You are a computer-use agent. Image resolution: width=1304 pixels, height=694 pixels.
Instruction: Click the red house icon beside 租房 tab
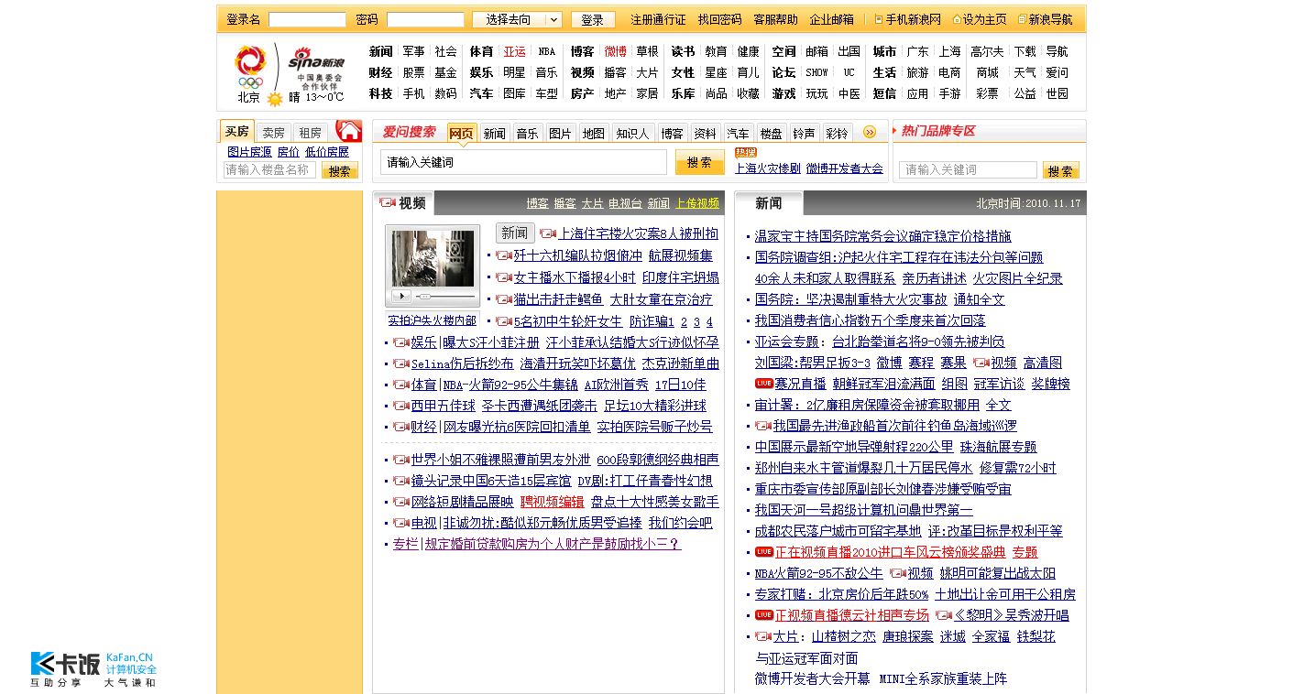pos(348,131)
